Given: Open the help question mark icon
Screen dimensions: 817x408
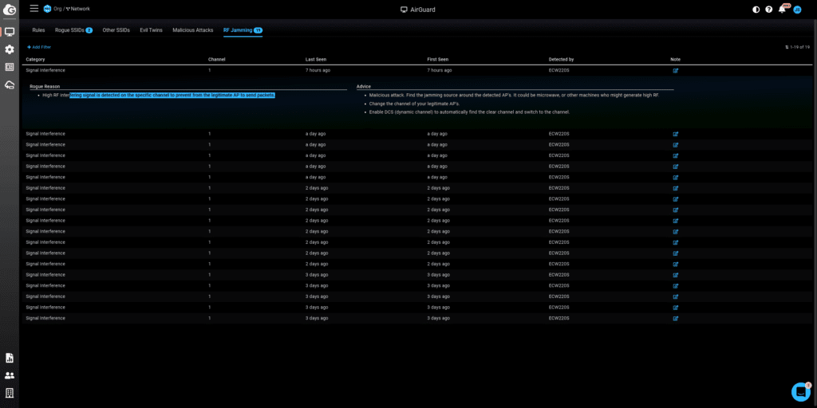Looking at the screenshot, I should pyautogui.click(x=769, y=10).
